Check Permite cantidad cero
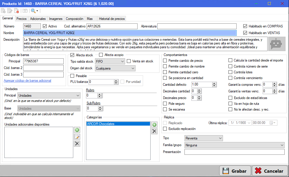Screen dimensions: 289x177 pyautogui.click(x=165, y=72)
